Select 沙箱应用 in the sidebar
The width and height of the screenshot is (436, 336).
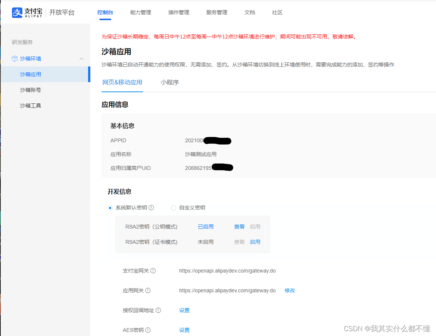[x=45, y=74]
